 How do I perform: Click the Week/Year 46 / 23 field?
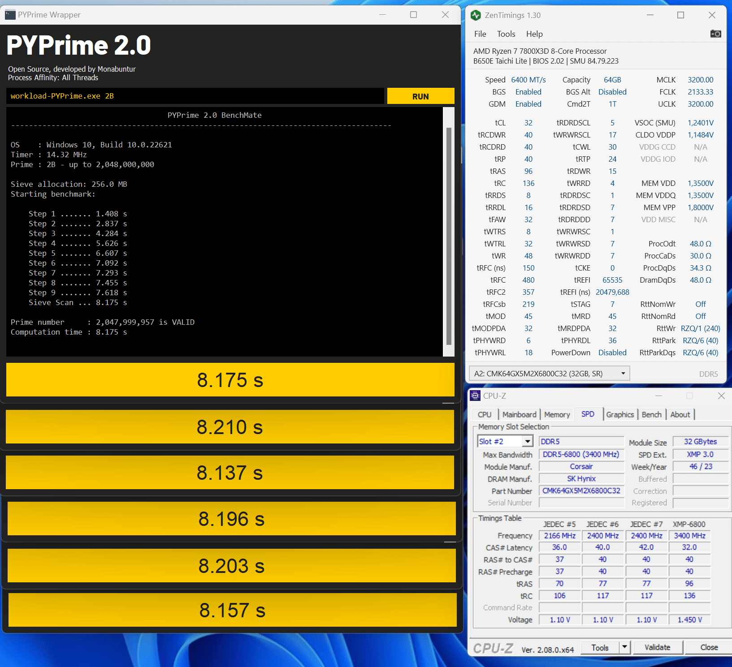700,466
